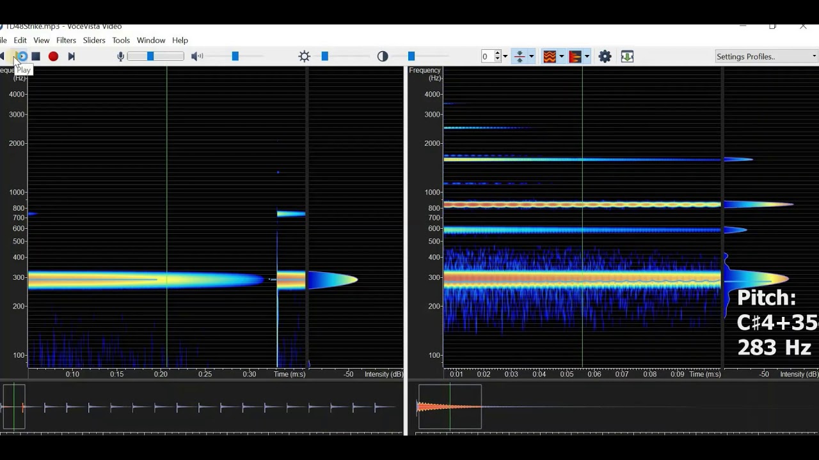Click the right panel 283 Hz spectrum peak

pos(756,279)
